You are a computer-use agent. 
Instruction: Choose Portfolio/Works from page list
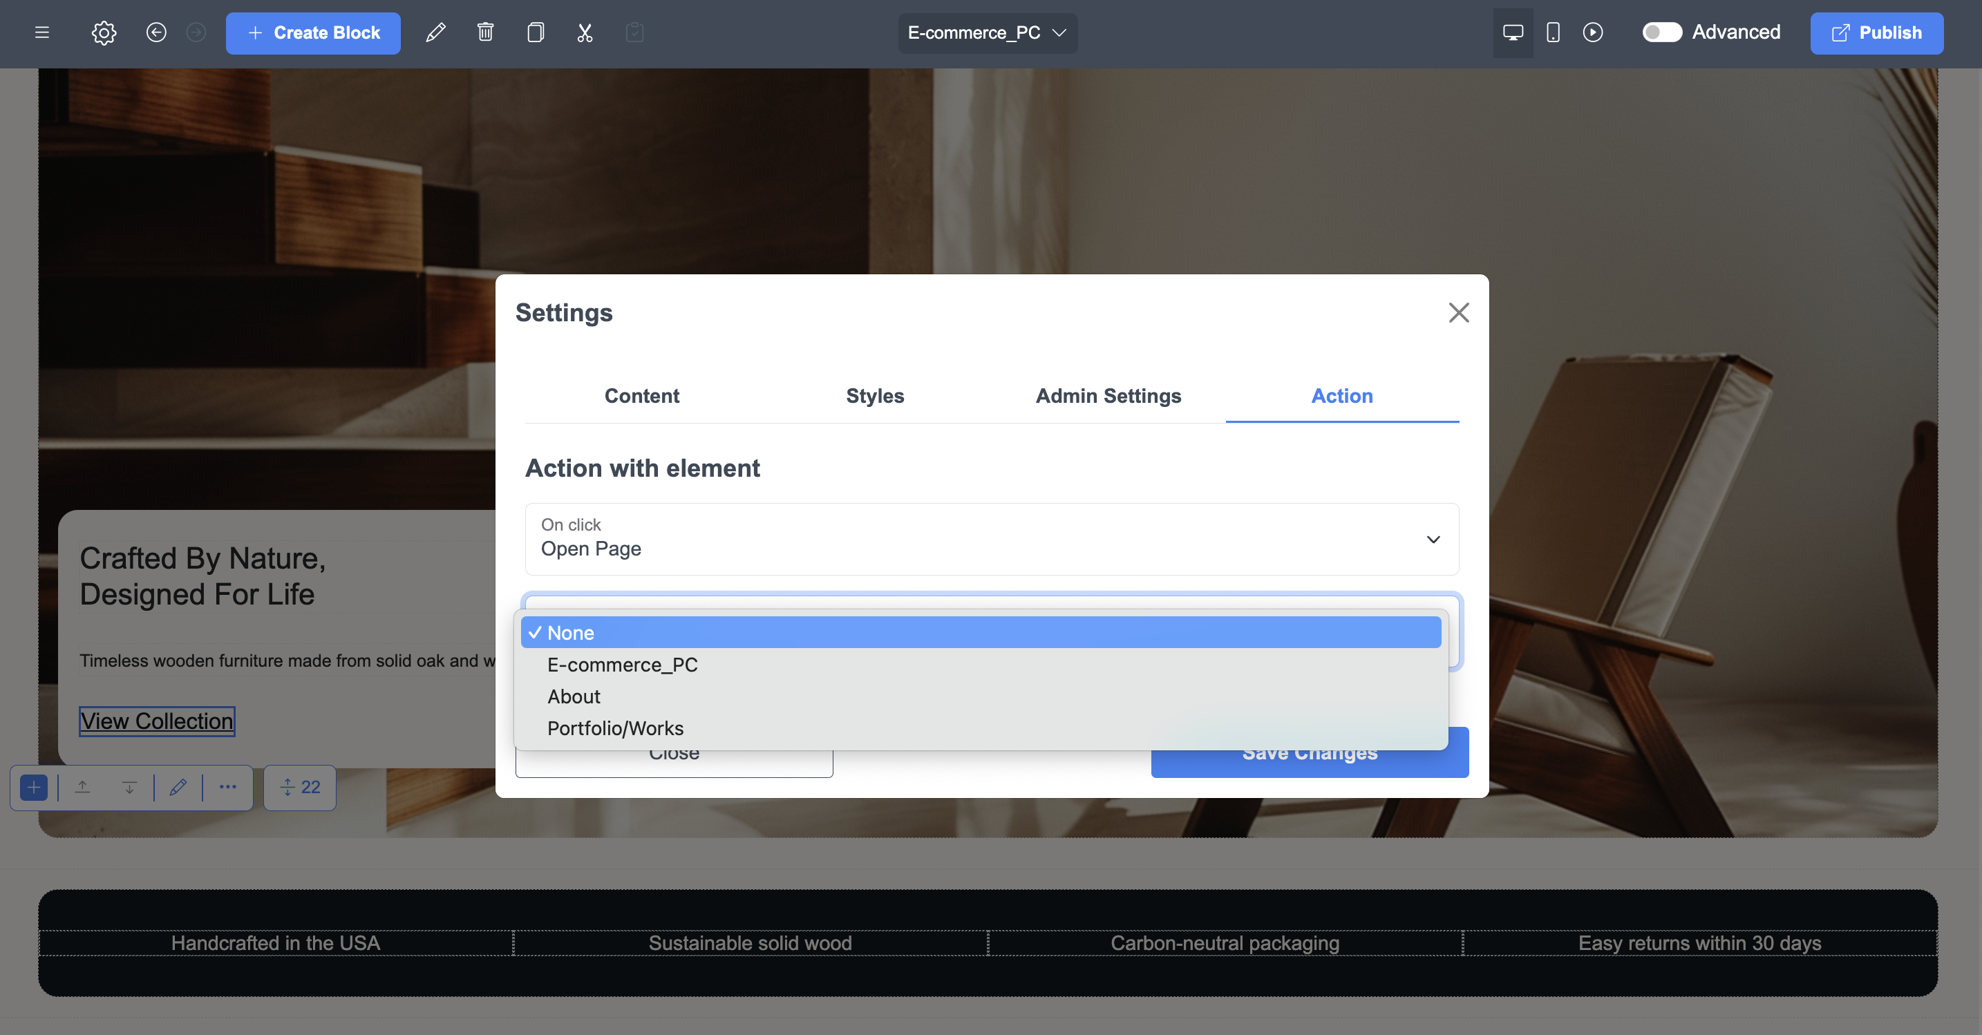pyautogui.click(x=615, y=728)
